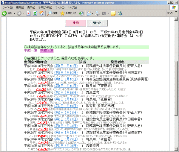Minimize the Internet Explorer window

(169, 3)
